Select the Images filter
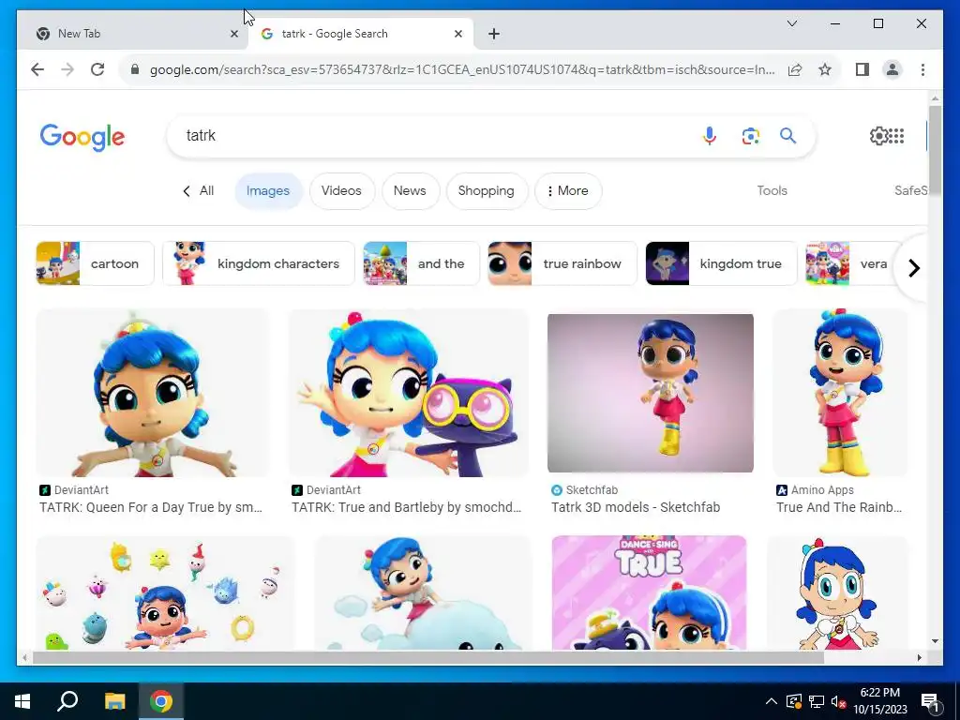Viewport: 960px width, 720px height. point(267,190)
